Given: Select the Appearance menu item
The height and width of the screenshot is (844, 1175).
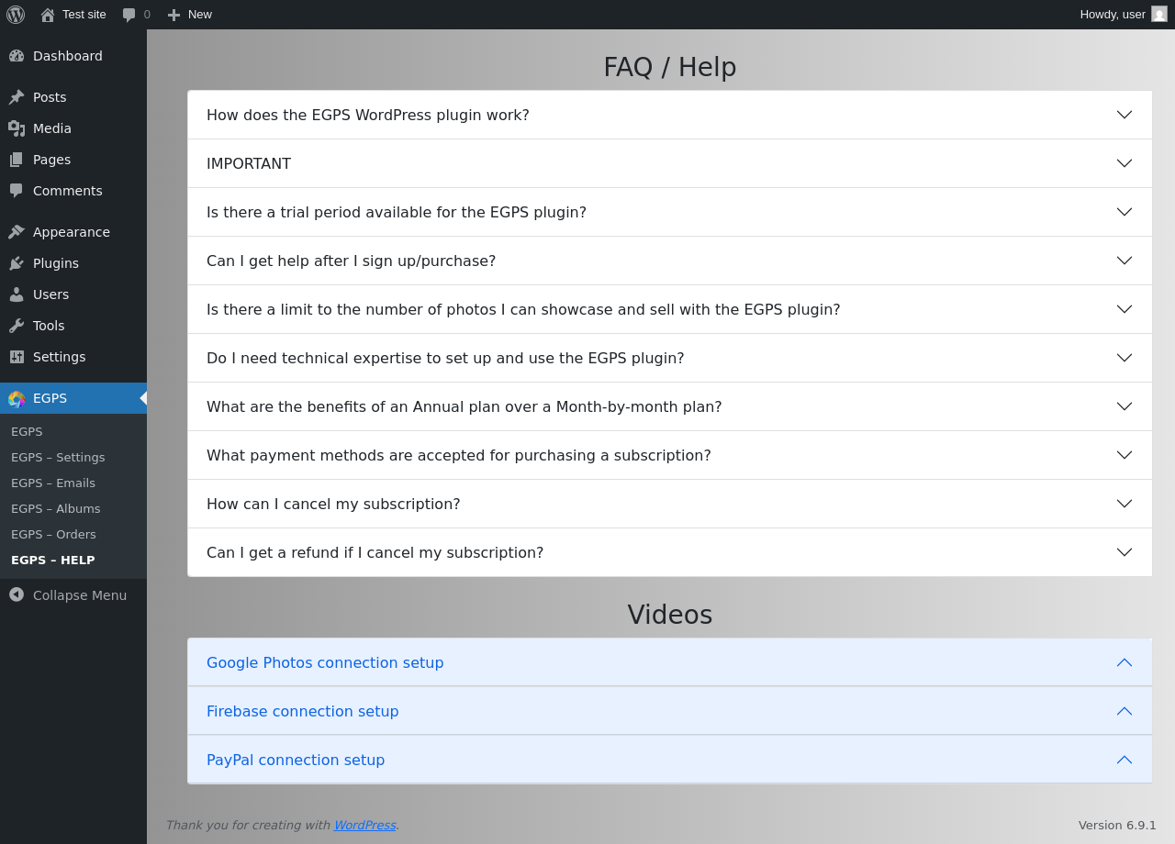Looking at the screenshot, I should pos(73,232).
